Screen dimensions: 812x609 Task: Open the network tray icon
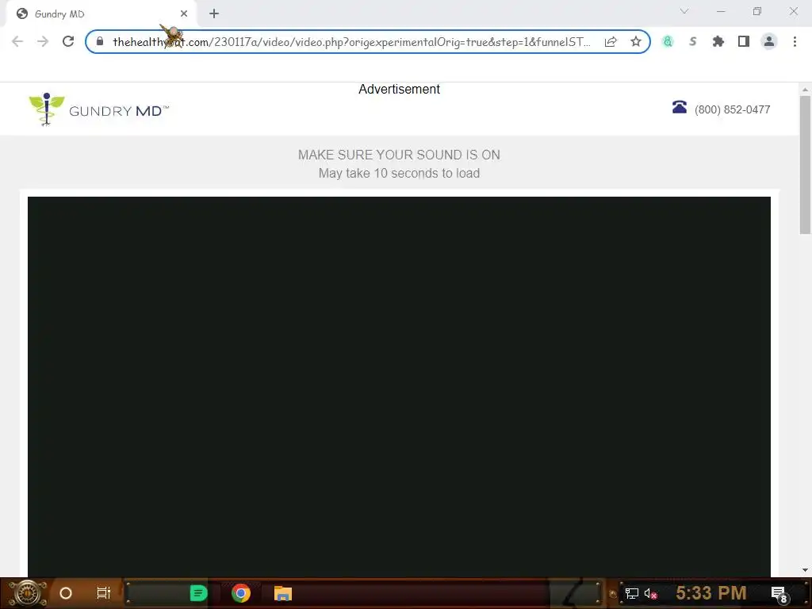click(632, 593)
